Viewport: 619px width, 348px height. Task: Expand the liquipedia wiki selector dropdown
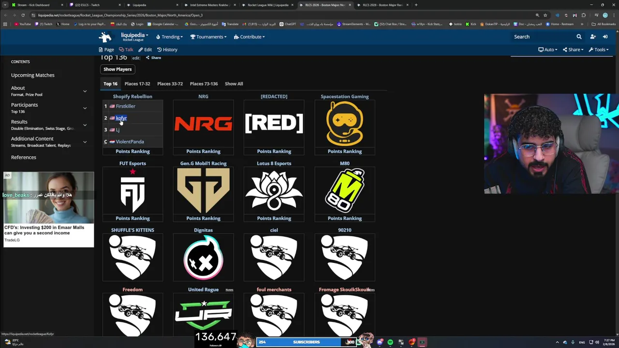pos(134,36)
